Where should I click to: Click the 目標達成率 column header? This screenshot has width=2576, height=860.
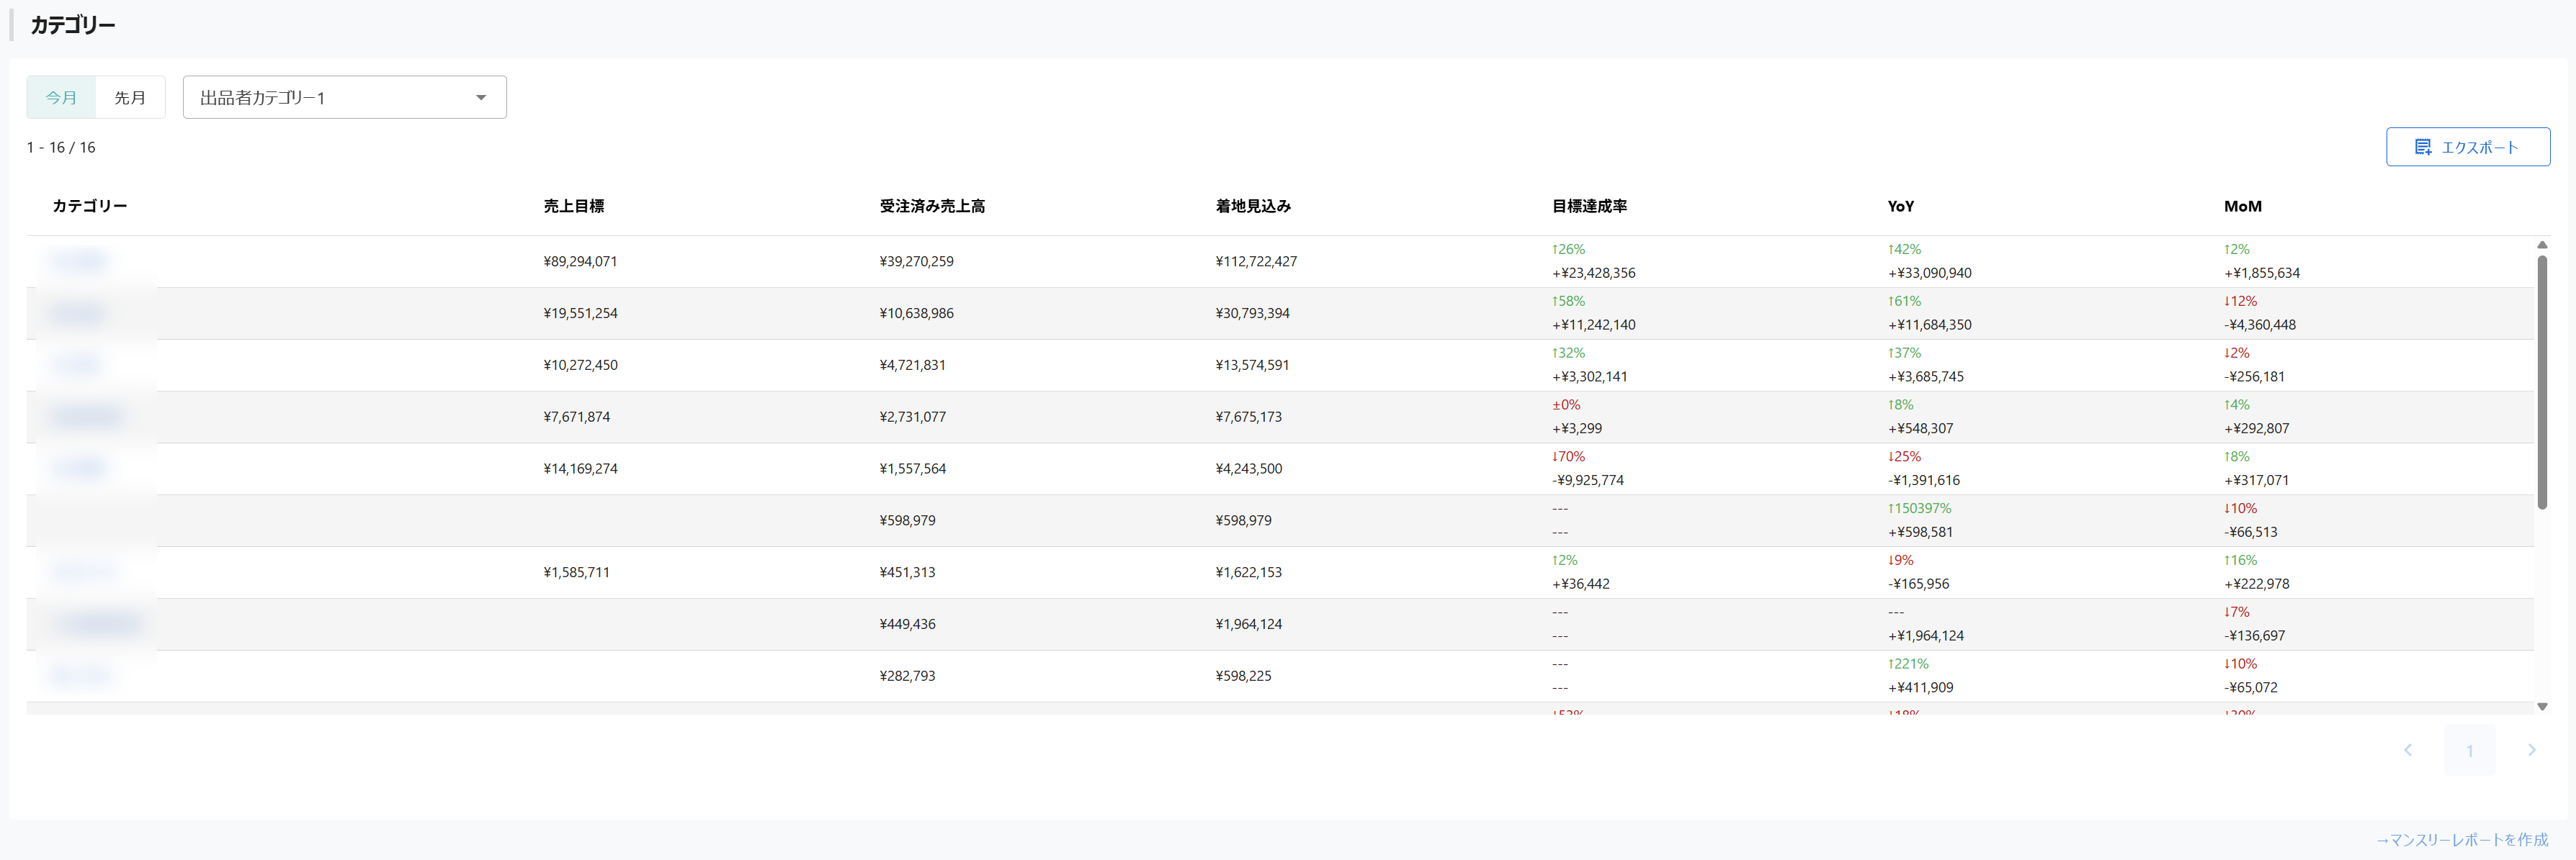click(1589, 206)
